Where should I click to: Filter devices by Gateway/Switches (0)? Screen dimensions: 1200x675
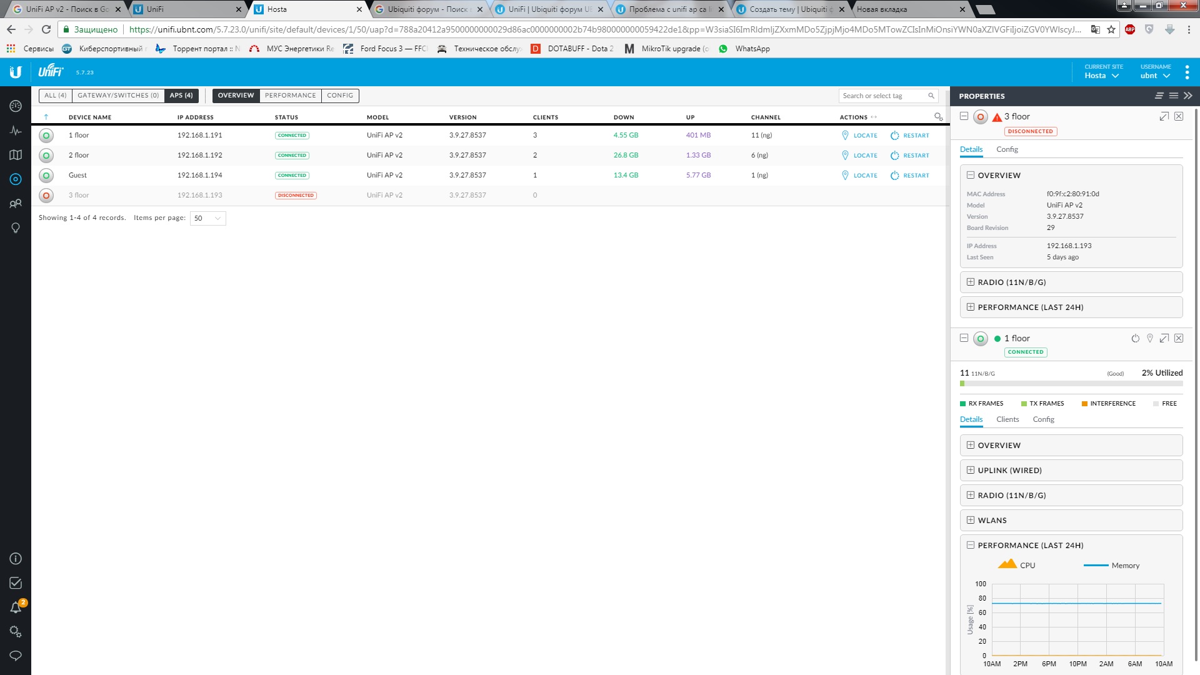coord(118,96)
